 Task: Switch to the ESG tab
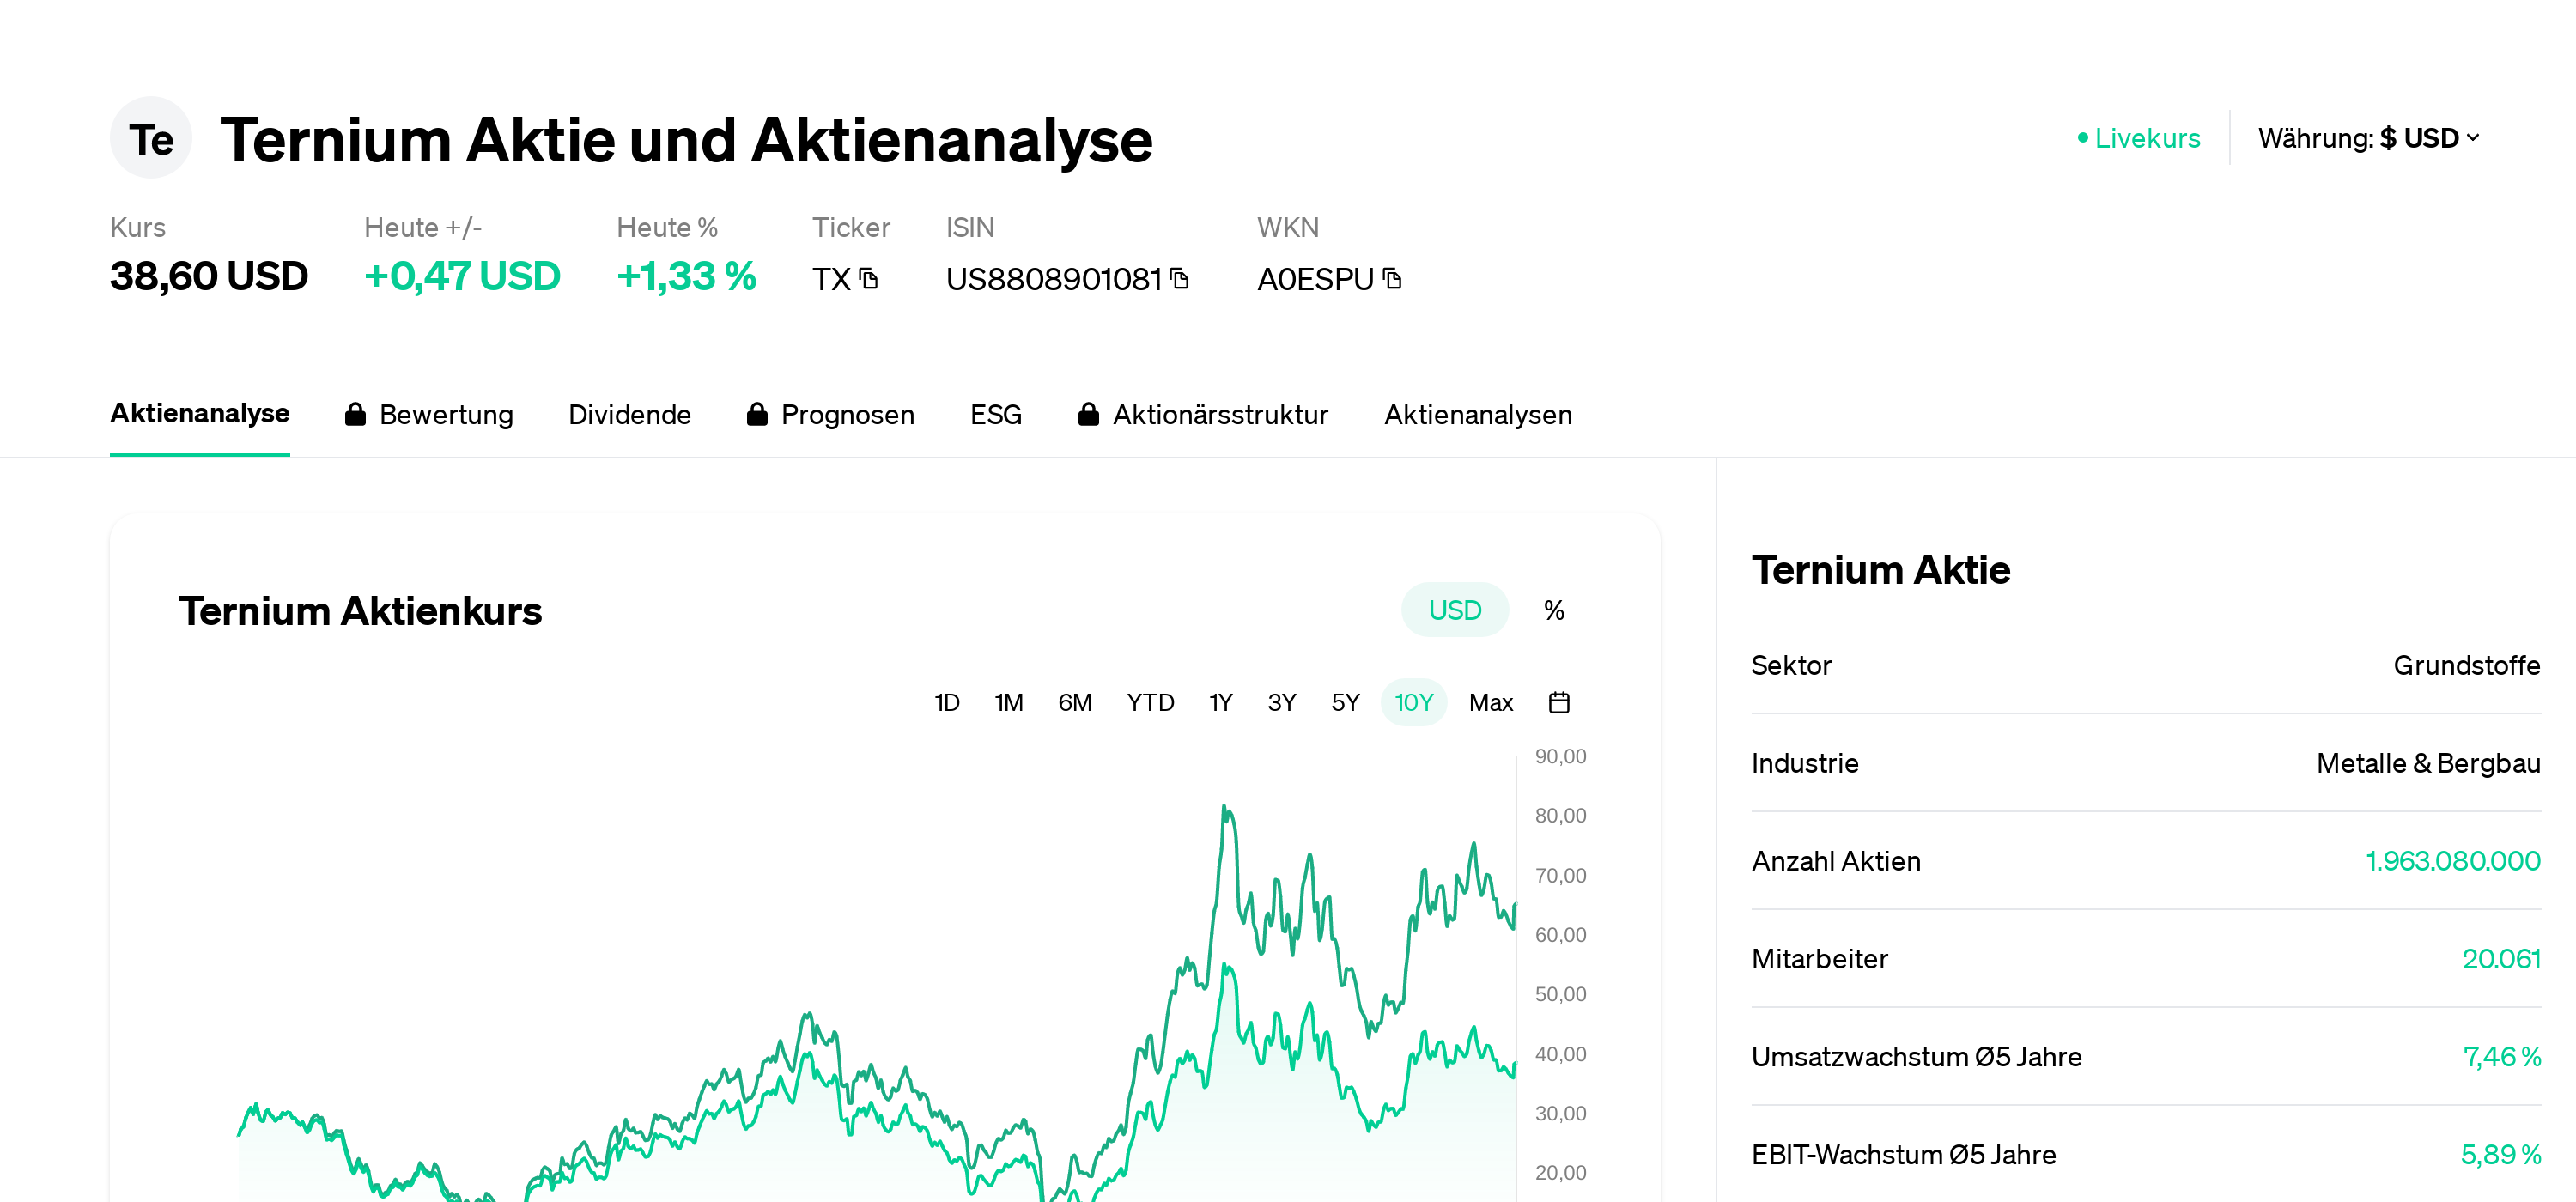[x=995, y=414]
